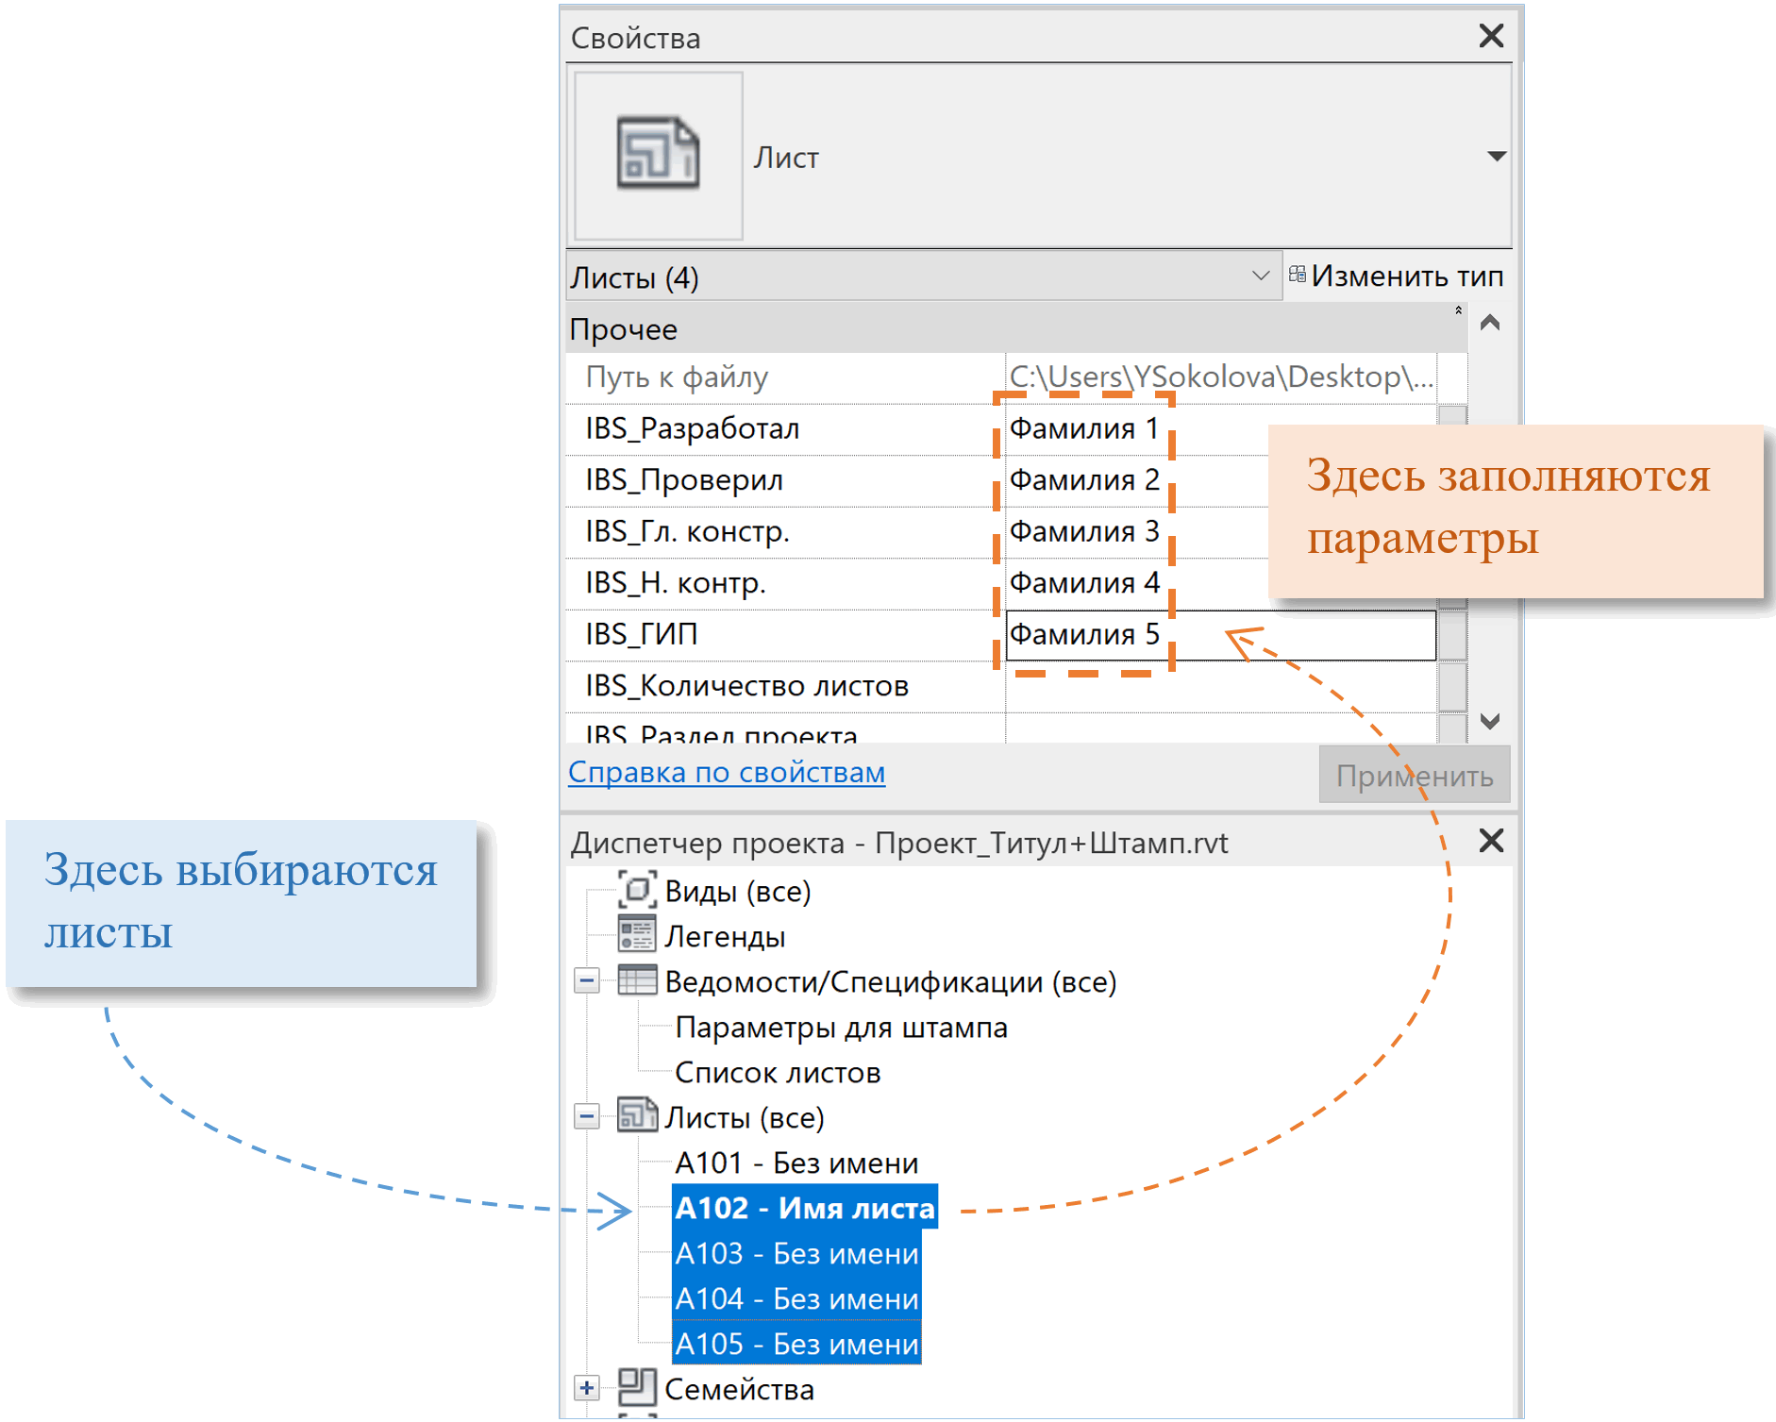Edit the IBS_Н. контр. value Фамилия 4
This screenshot has width=1776, height=1422.
click(x=1083, y=583)
